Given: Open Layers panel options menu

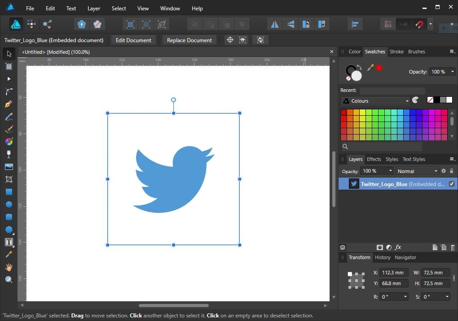Looking at the screenshot, I should pos(452,159).
